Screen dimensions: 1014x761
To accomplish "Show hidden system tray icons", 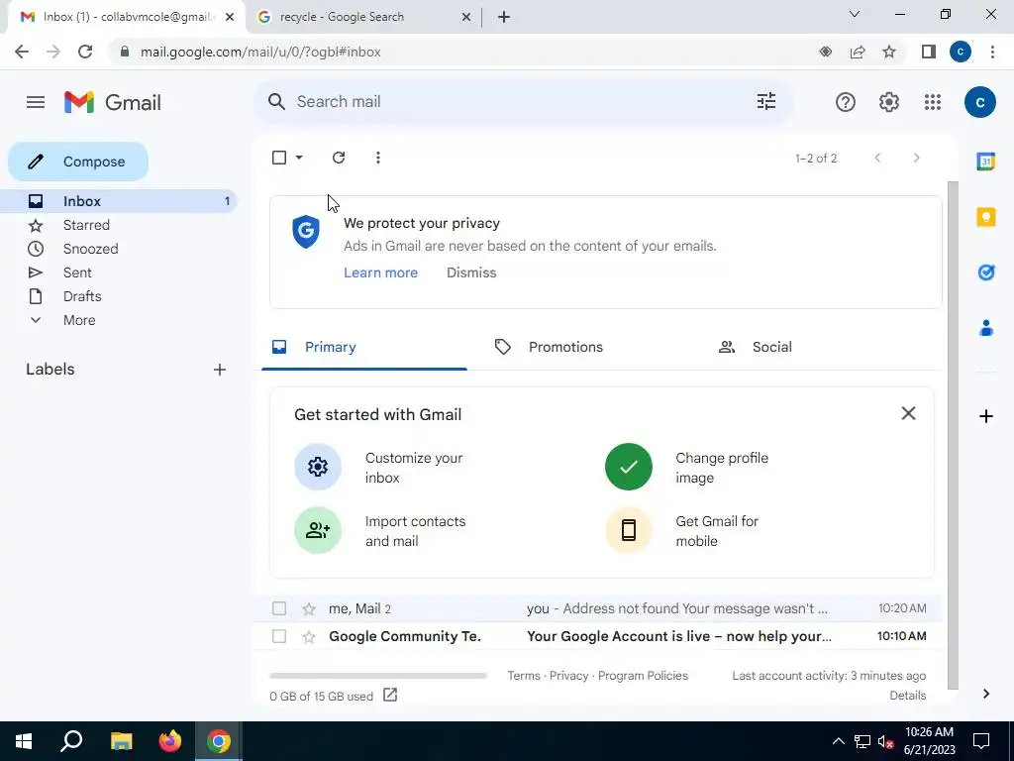I will click(x=838, y=741).
